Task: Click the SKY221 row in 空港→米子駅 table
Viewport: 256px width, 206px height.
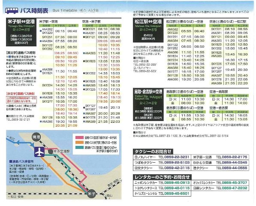Action: pyautogui.click(x=102, y=29)
